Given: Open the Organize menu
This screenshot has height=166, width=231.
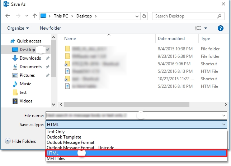Looking at the screenshot, I should tap(18, 28).
